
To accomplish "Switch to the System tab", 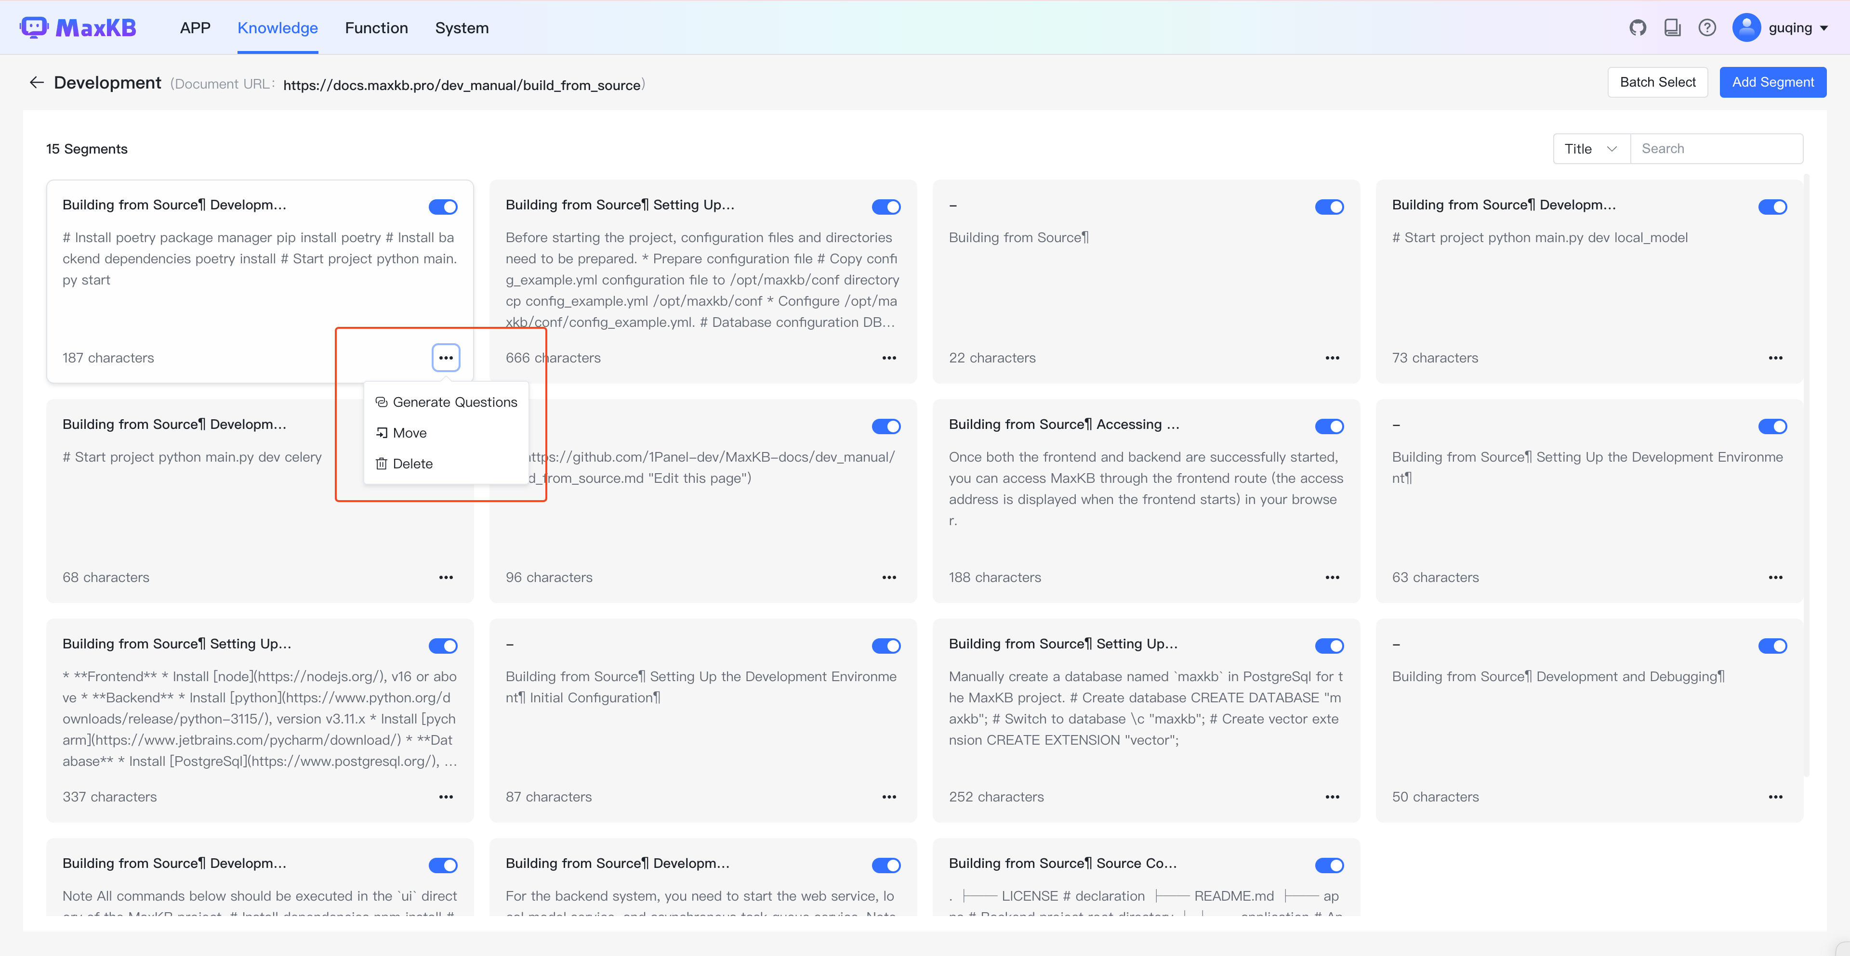I will [462, 28].
